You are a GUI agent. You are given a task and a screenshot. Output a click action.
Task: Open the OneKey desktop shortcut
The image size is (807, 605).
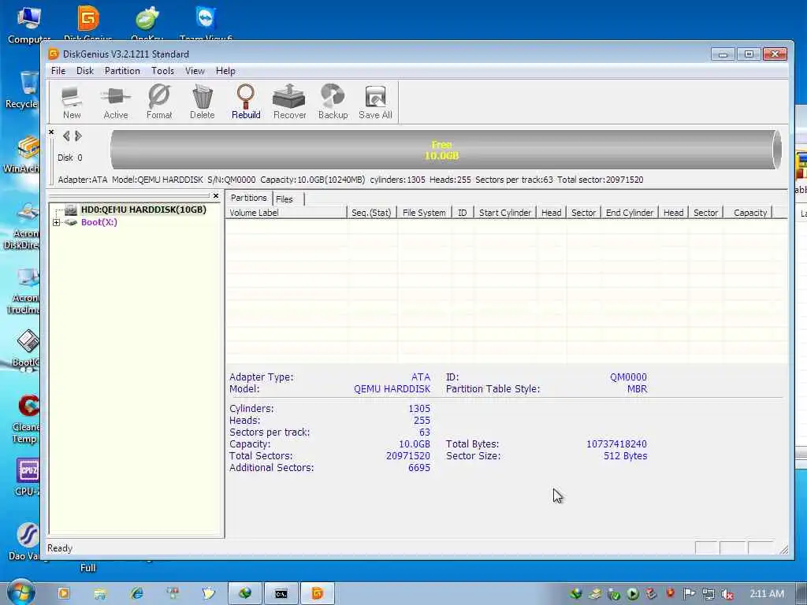pyautogui.click(x=147, y=20)
